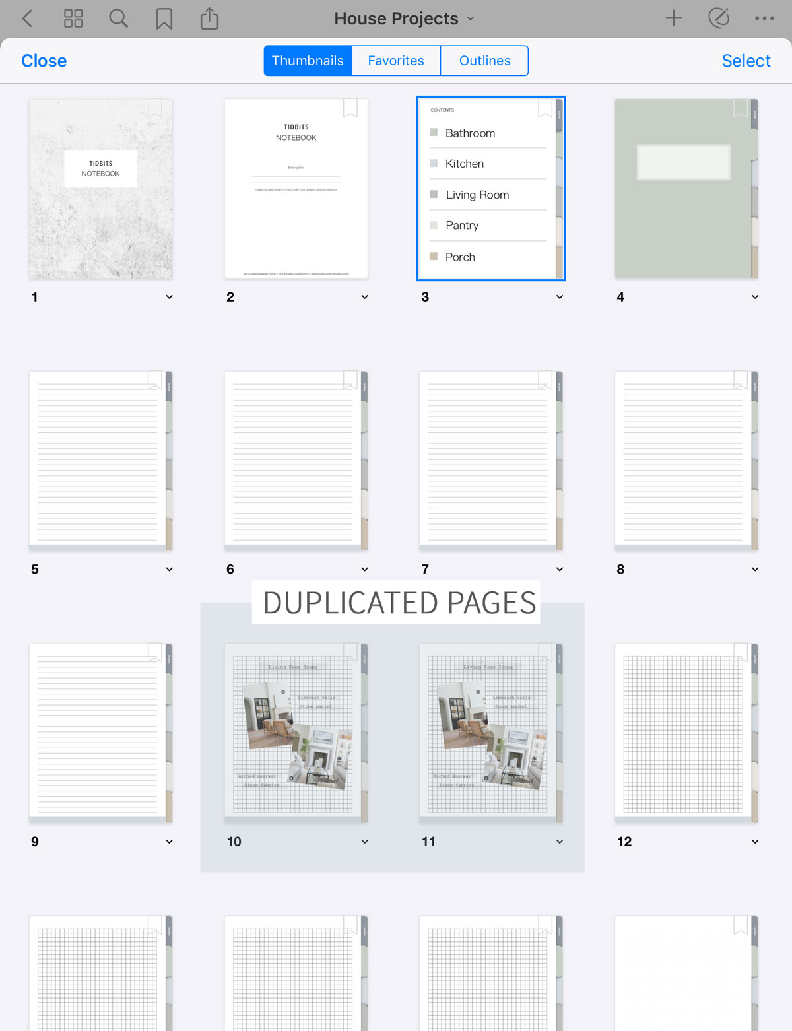
Task: Open the bookmarks tool in the top toolbar
Action: coord(164,18)
